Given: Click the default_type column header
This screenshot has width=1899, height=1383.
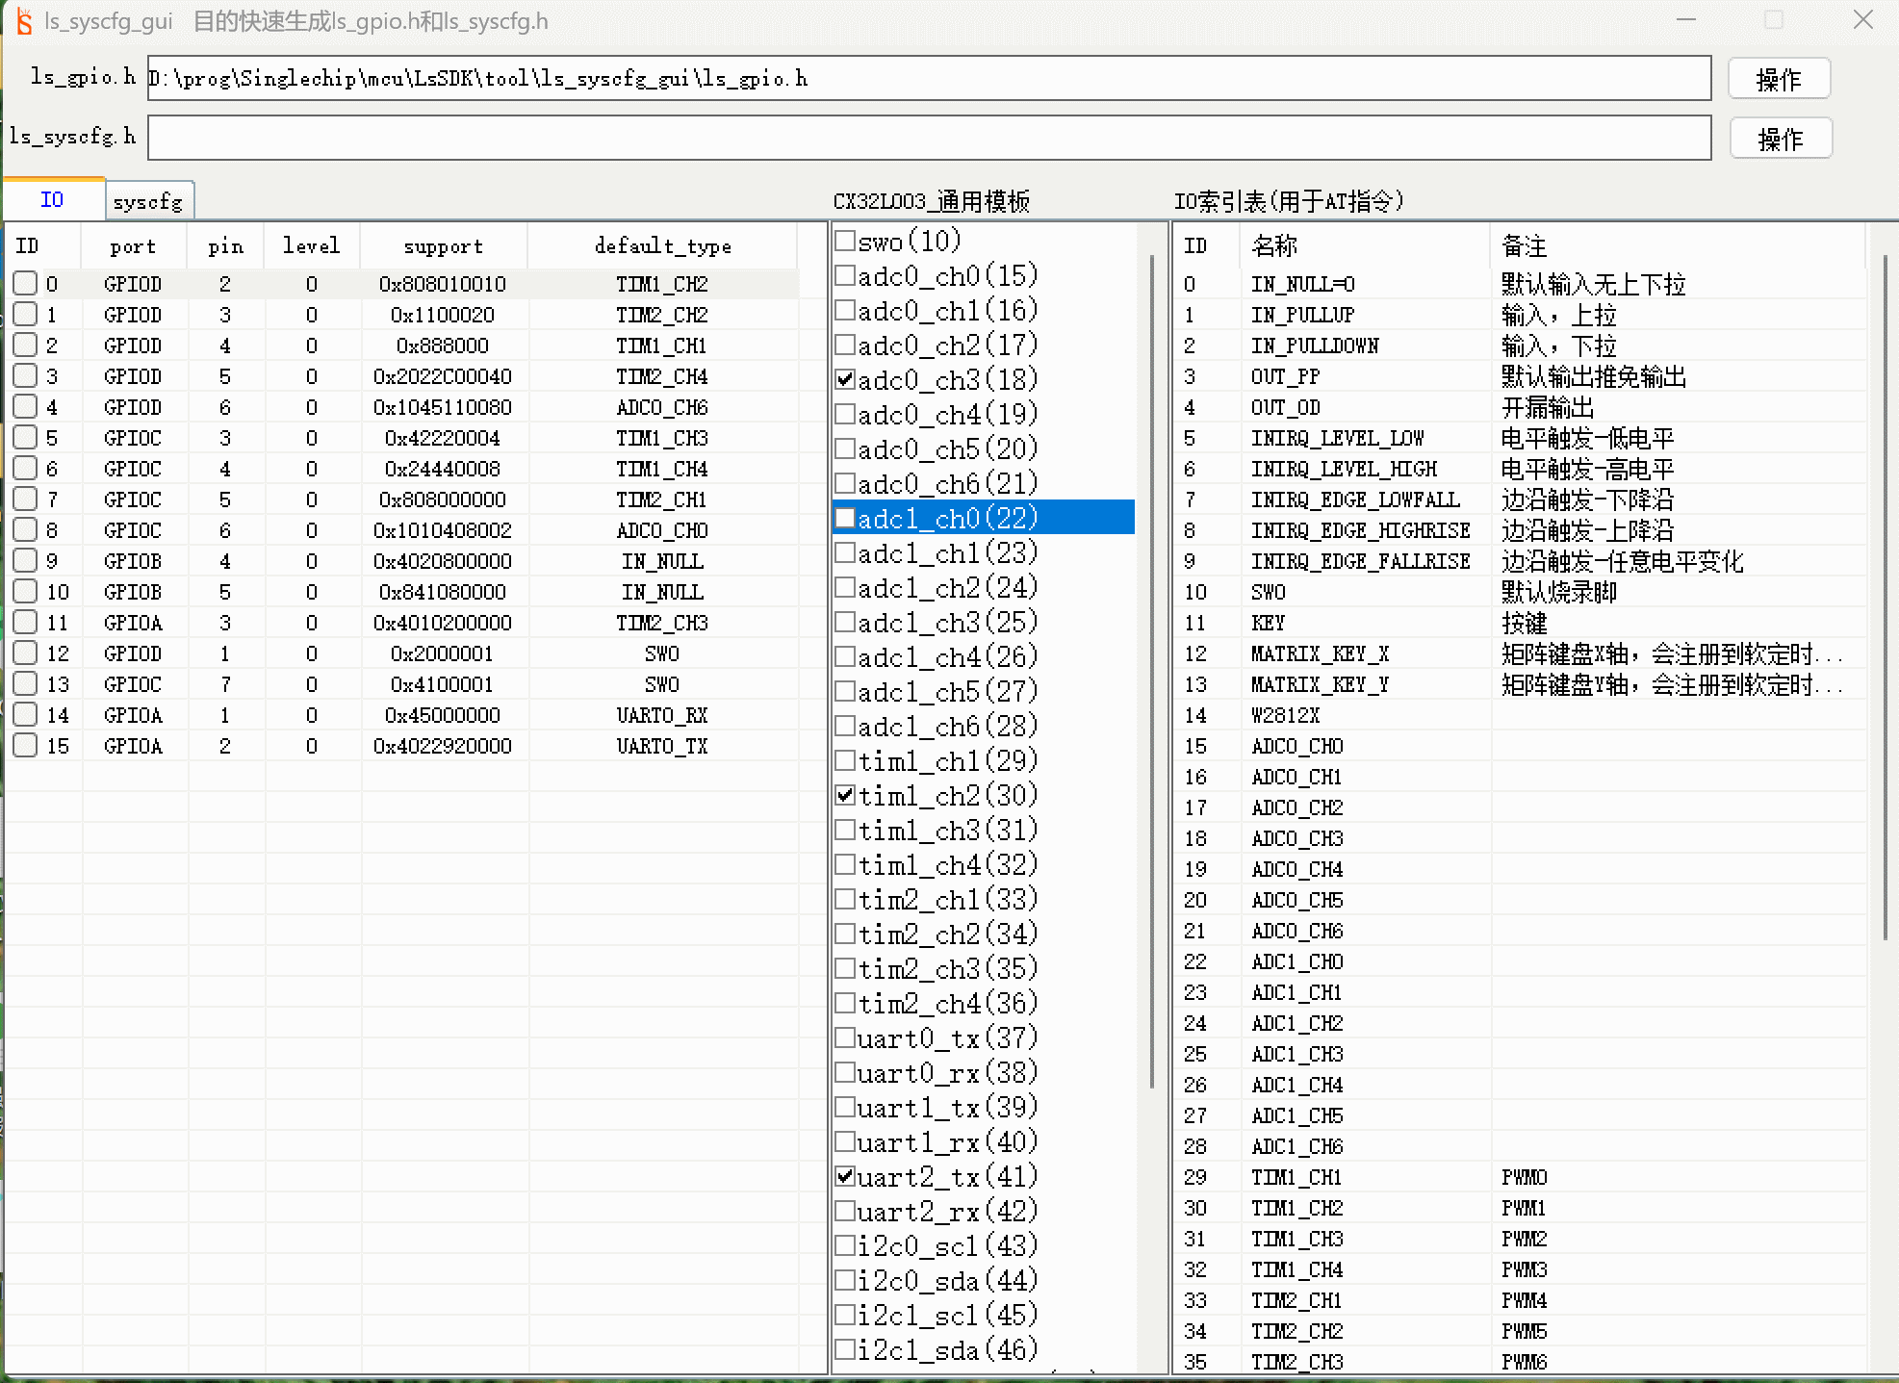Looking at the screenshot, I should click(662, 246).
